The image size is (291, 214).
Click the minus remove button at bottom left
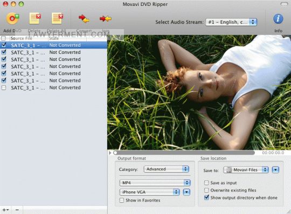[17, 210]
